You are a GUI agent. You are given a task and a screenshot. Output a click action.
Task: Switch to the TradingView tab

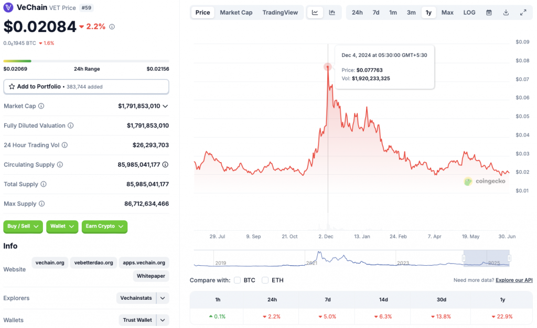[280, 13]
